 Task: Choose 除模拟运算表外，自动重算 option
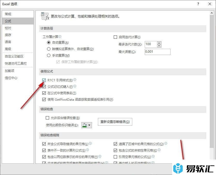[49, 49]
